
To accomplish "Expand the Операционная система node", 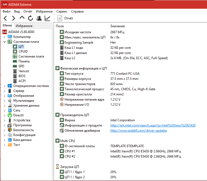I will [x=4, y=86].
